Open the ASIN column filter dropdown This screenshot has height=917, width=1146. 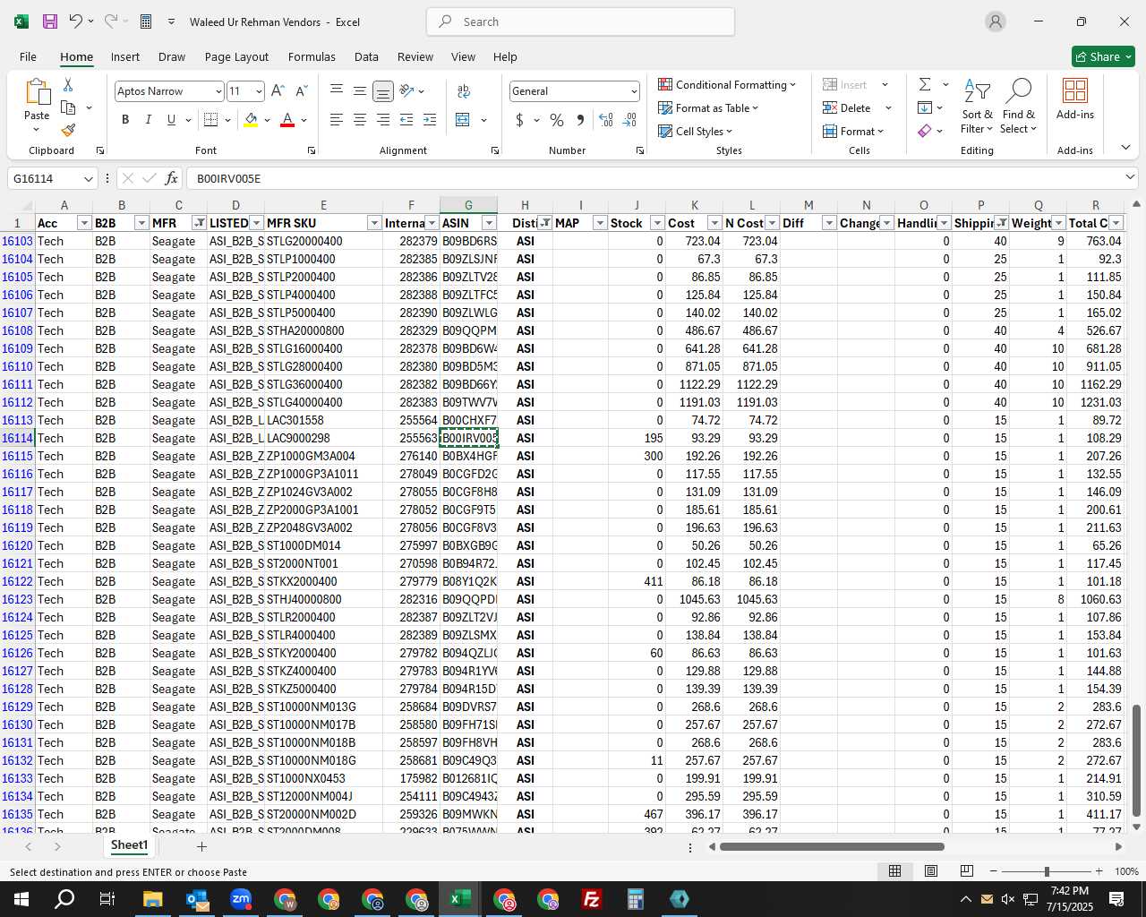pos(489,223)
